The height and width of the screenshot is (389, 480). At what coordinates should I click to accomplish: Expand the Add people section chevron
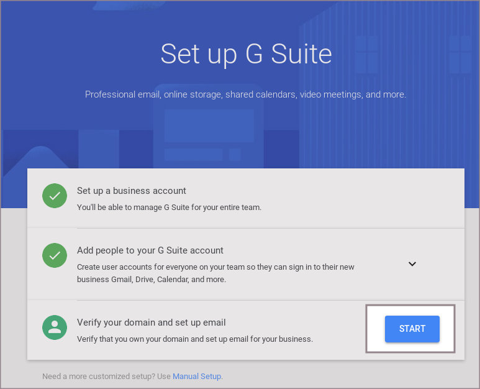tap(412, 263)
